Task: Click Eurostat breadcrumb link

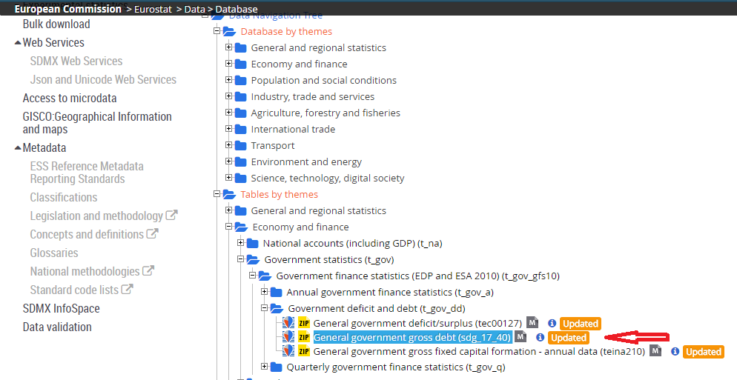Action: pos(153,9)
